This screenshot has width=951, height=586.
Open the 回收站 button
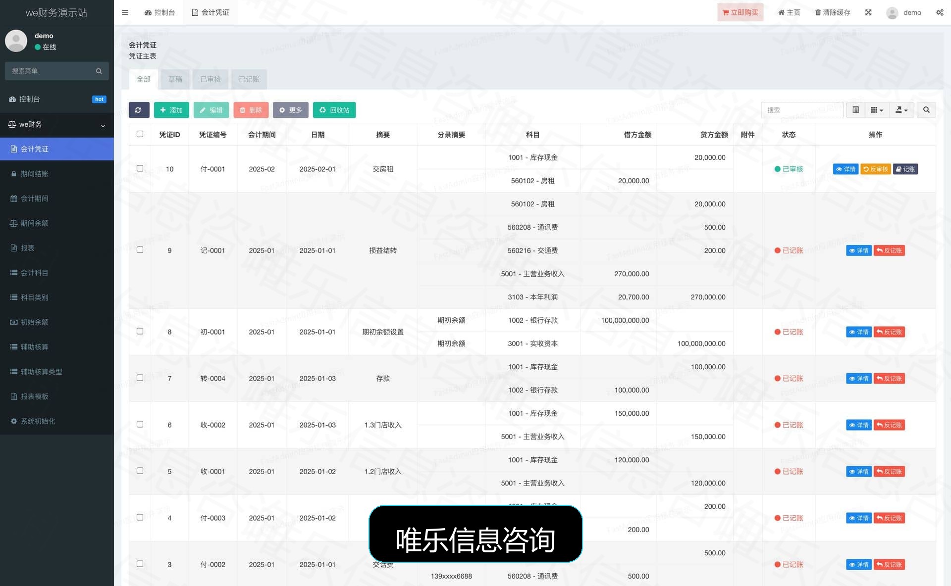(334, 110)
